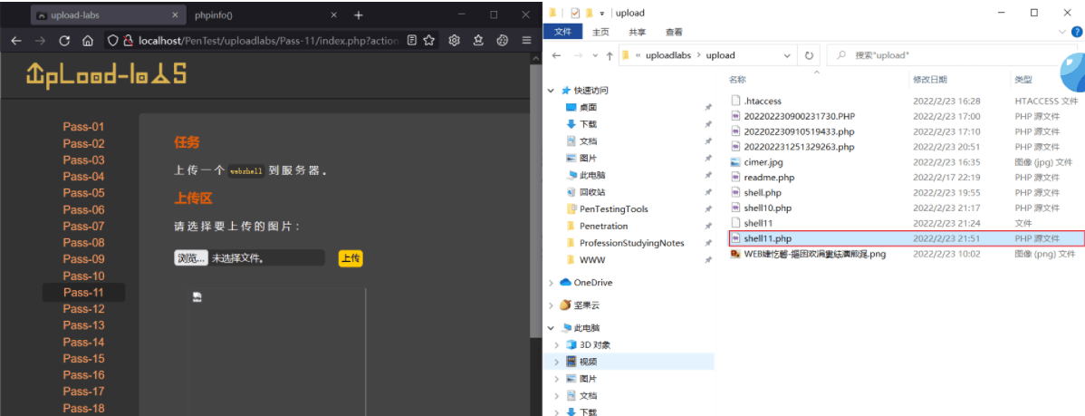Collapse the 此电脑 tree node
Image resolution: width=1085 pixels, height=416 pixels.
coord(551,328)
